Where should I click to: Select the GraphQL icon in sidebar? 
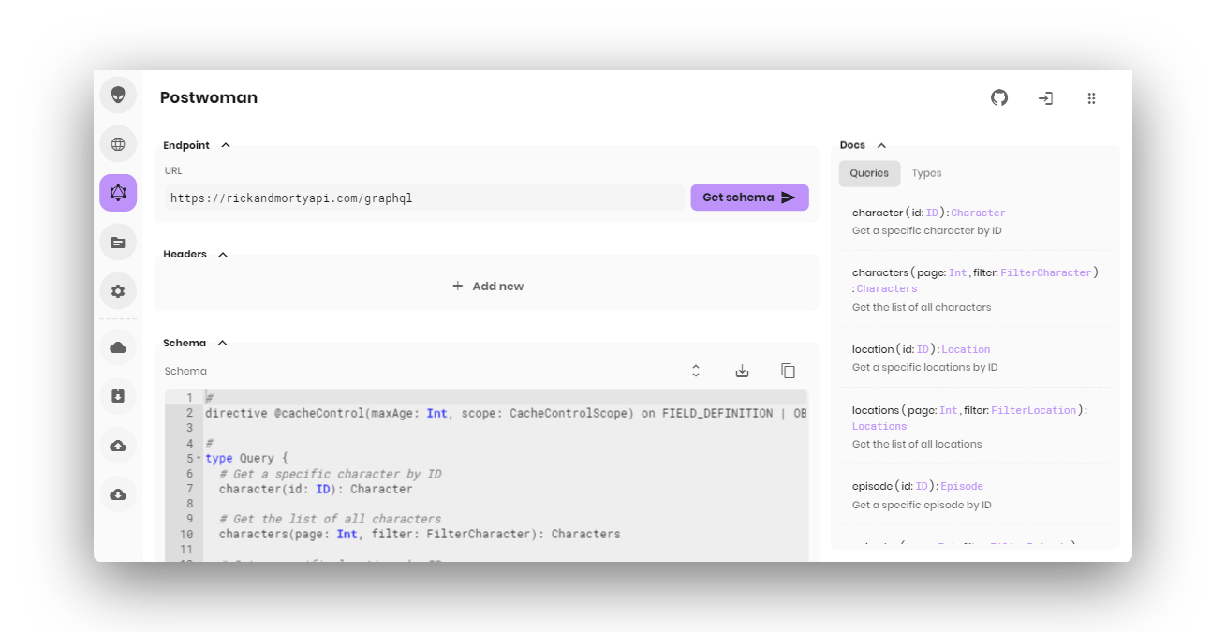118,193
